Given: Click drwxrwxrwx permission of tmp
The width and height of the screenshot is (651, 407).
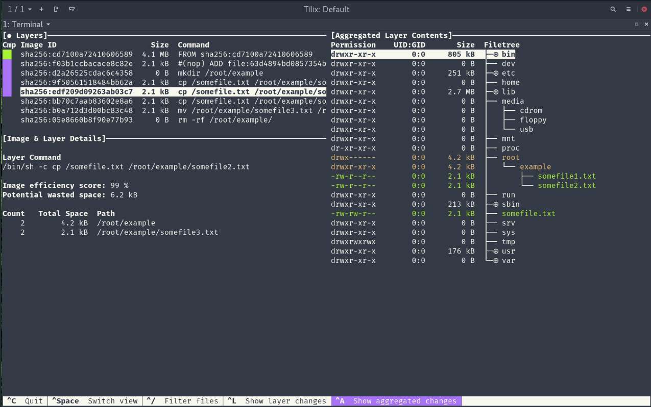Looking at the screenshot, I should coord(353,242).
